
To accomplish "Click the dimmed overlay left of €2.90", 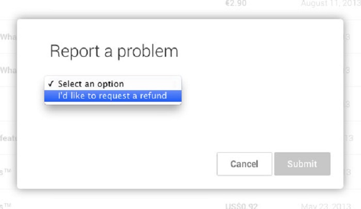I will pyautogui.click(x=115, y=7).
